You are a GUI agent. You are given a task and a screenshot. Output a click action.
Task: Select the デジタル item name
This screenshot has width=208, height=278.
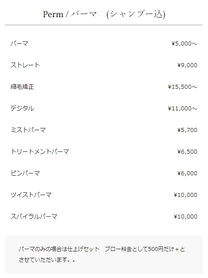tap(22, 108)
